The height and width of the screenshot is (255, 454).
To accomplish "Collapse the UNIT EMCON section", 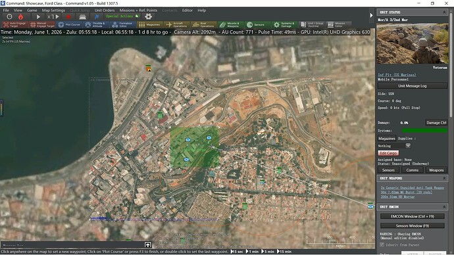I will (x=444, y=207).
